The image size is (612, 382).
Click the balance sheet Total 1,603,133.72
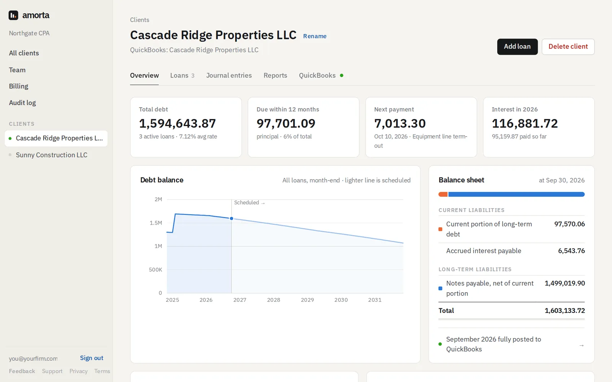click(565, 311)
